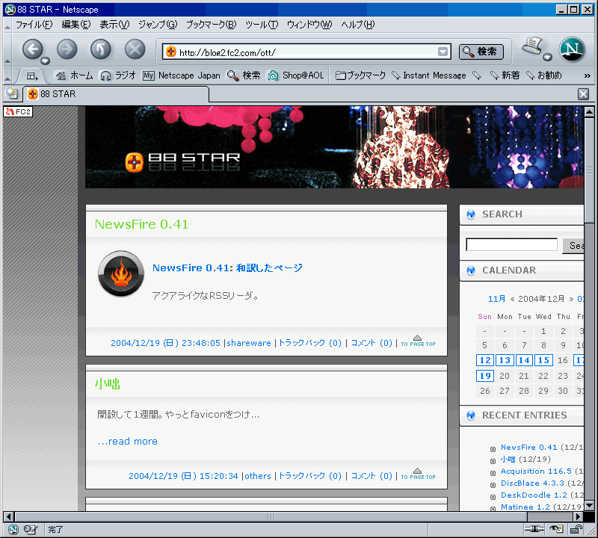Click the 88 STAR logo in banner
This screenshot has height=538, width=598.
(x=182, y=161)
